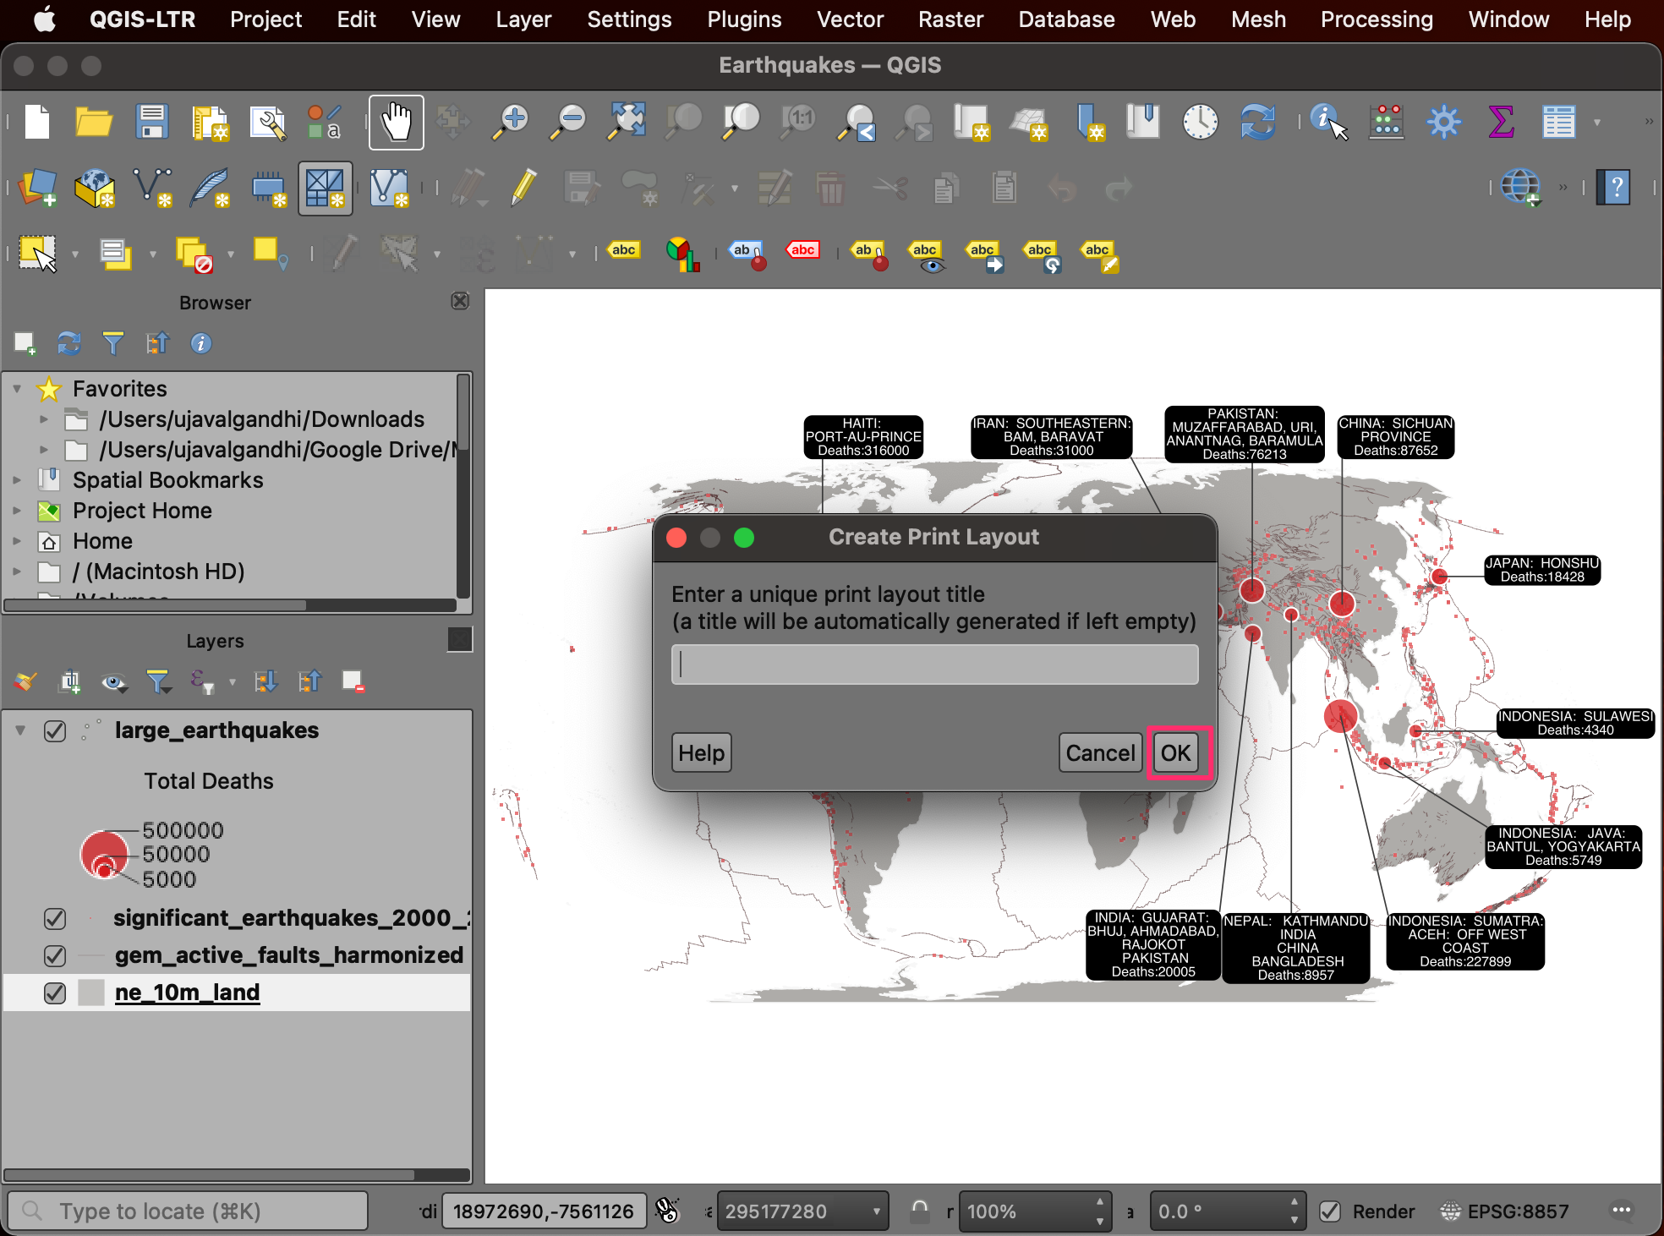Viewport: 1664px width, 1236px height.
Task: Click Cancel in Create Print Layout dialog
Action: click(x=1100, y=752)
